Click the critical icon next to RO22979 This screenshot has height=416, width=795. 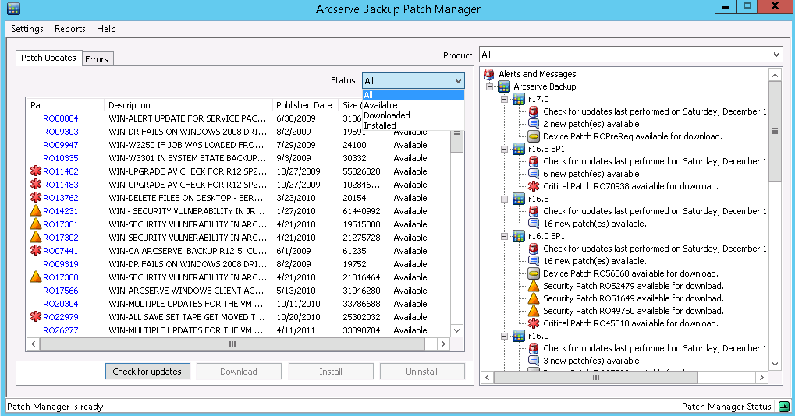point(35,317)
